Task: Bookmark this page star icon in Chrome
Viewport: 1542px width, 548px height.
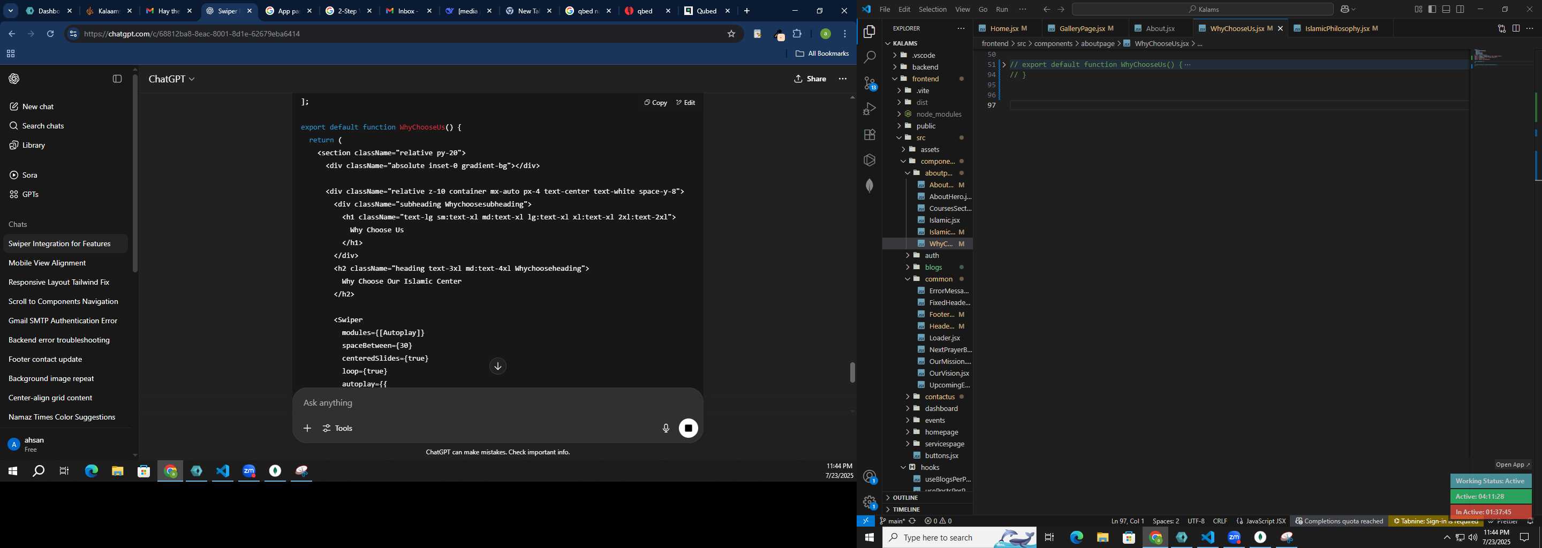Action: [x=731, y=34]
